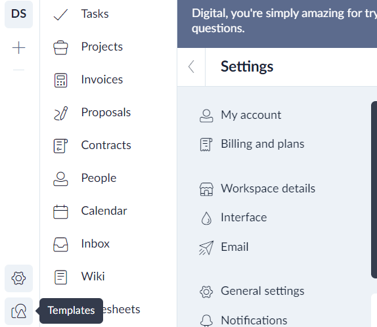Select the Proposals pen icon
Screen dimensions: 377x327
pos(60,113)
